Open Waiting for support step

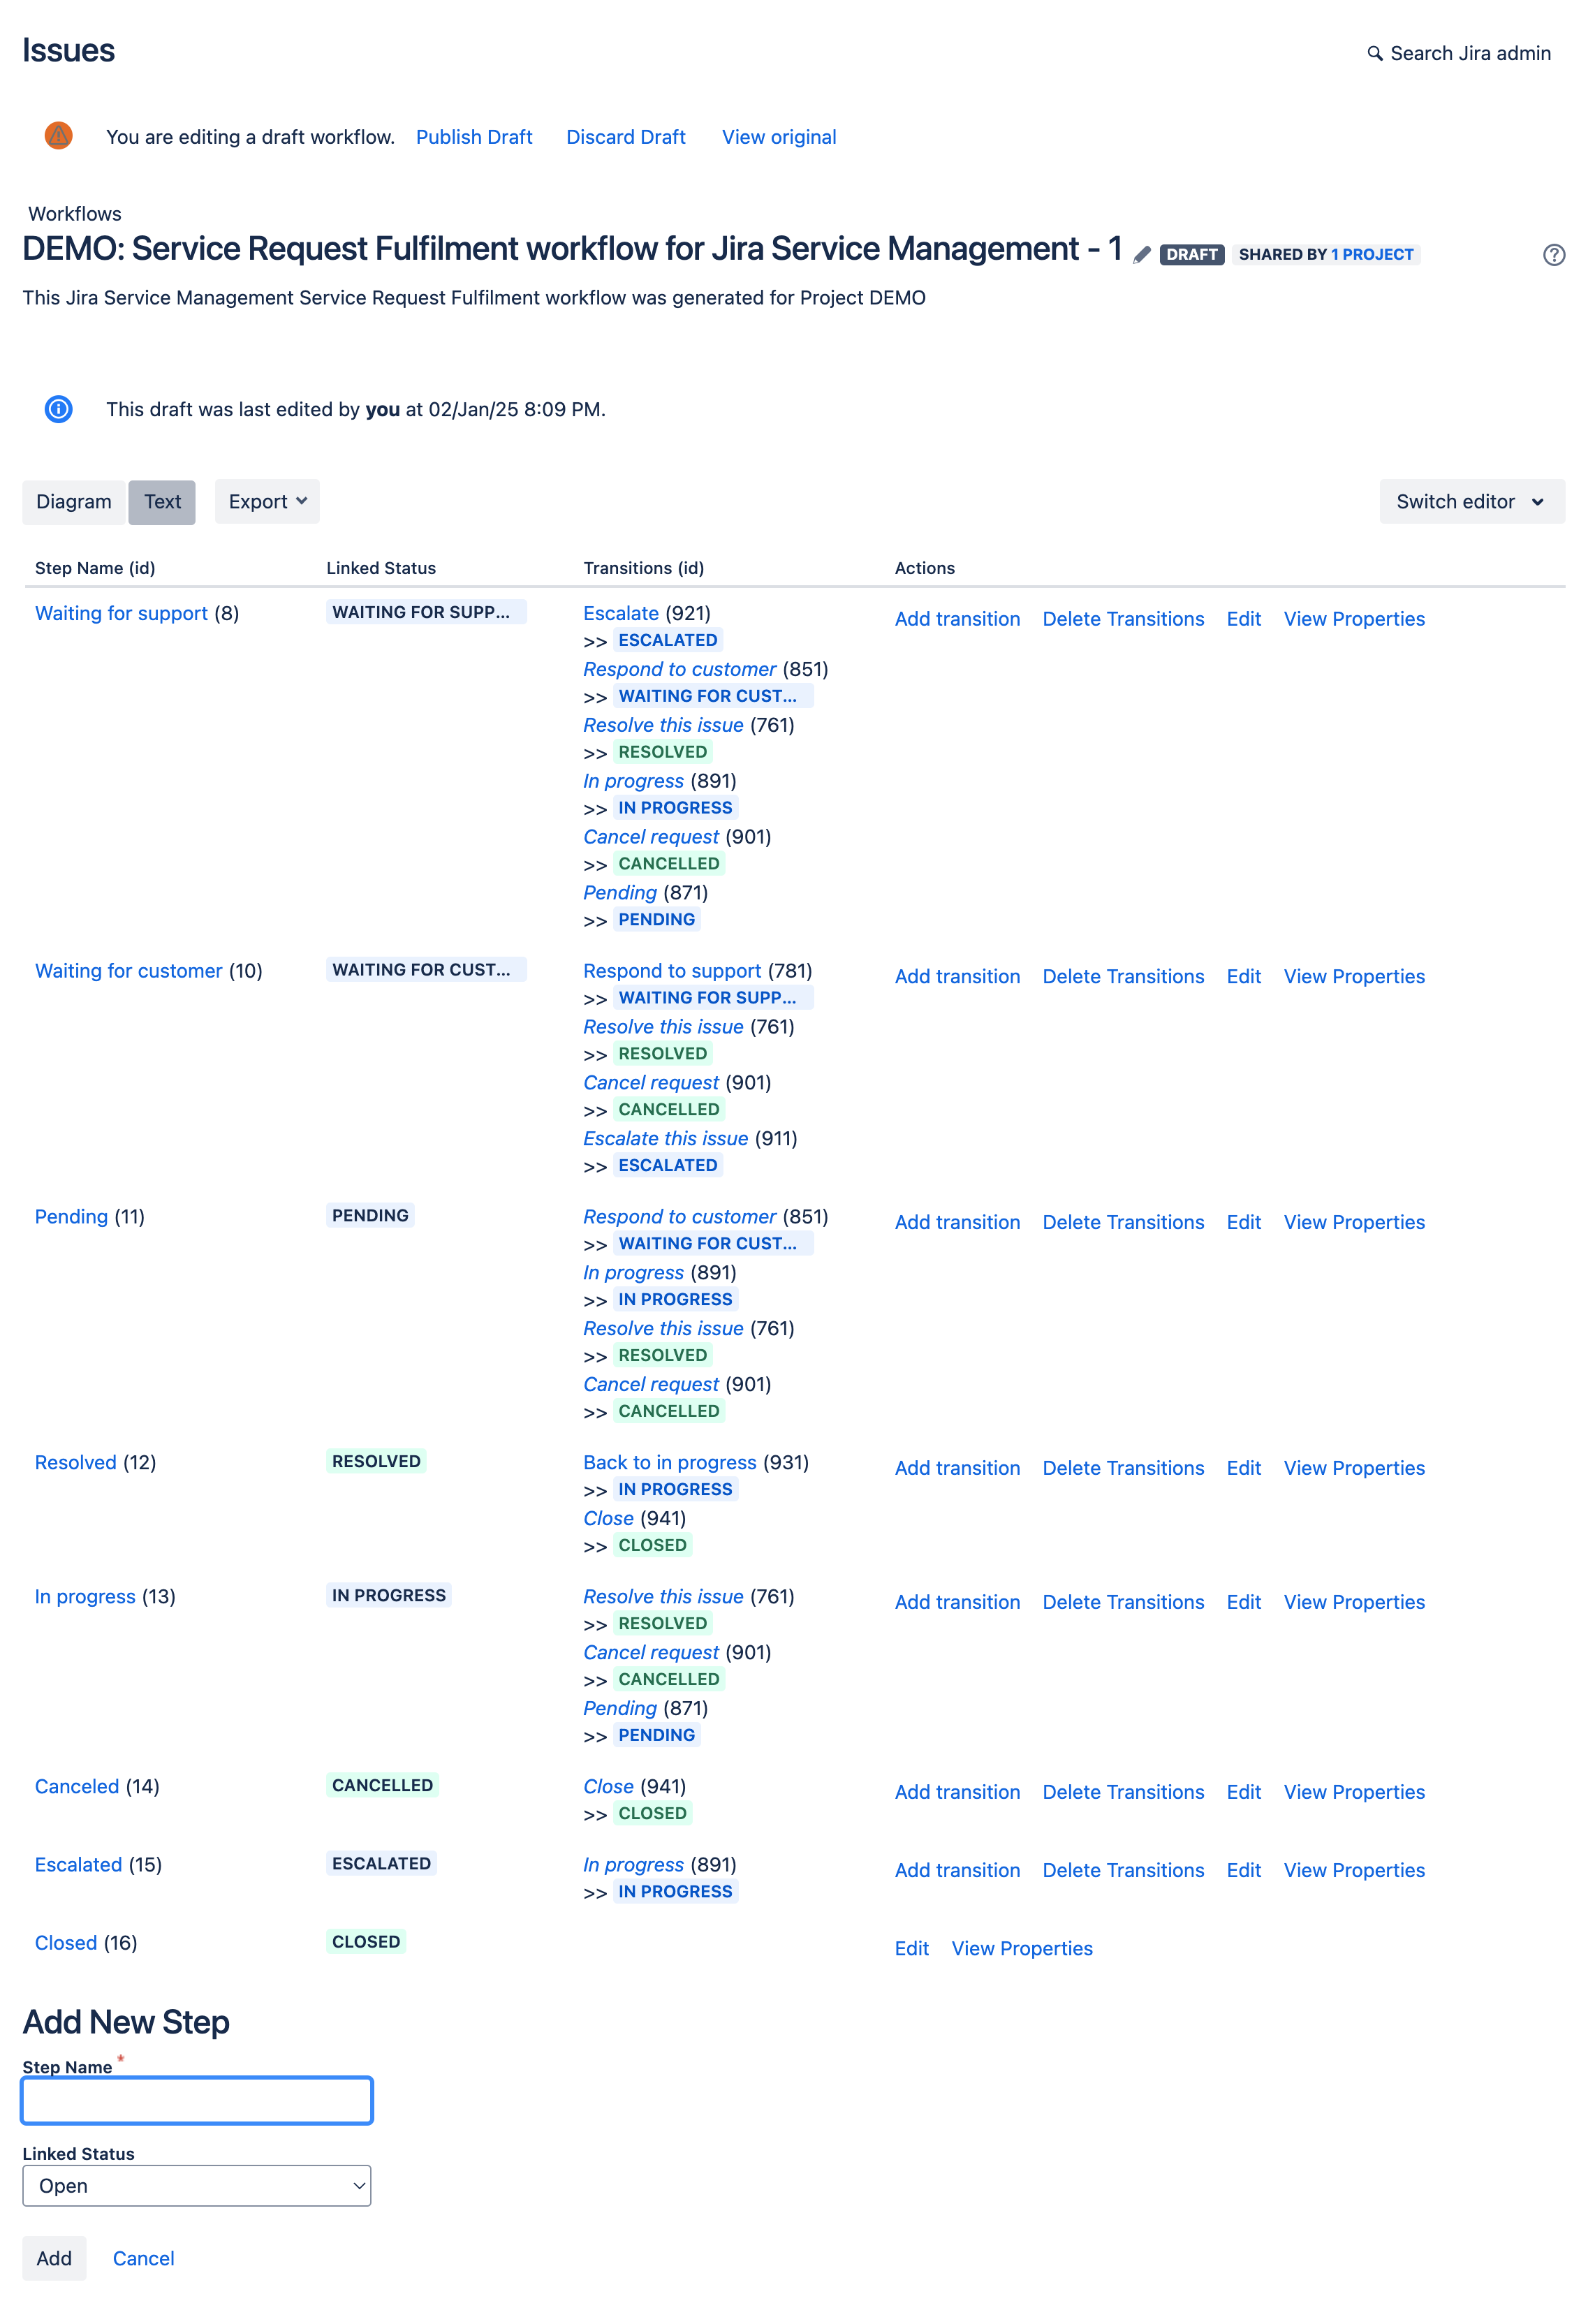coord(121,613)
